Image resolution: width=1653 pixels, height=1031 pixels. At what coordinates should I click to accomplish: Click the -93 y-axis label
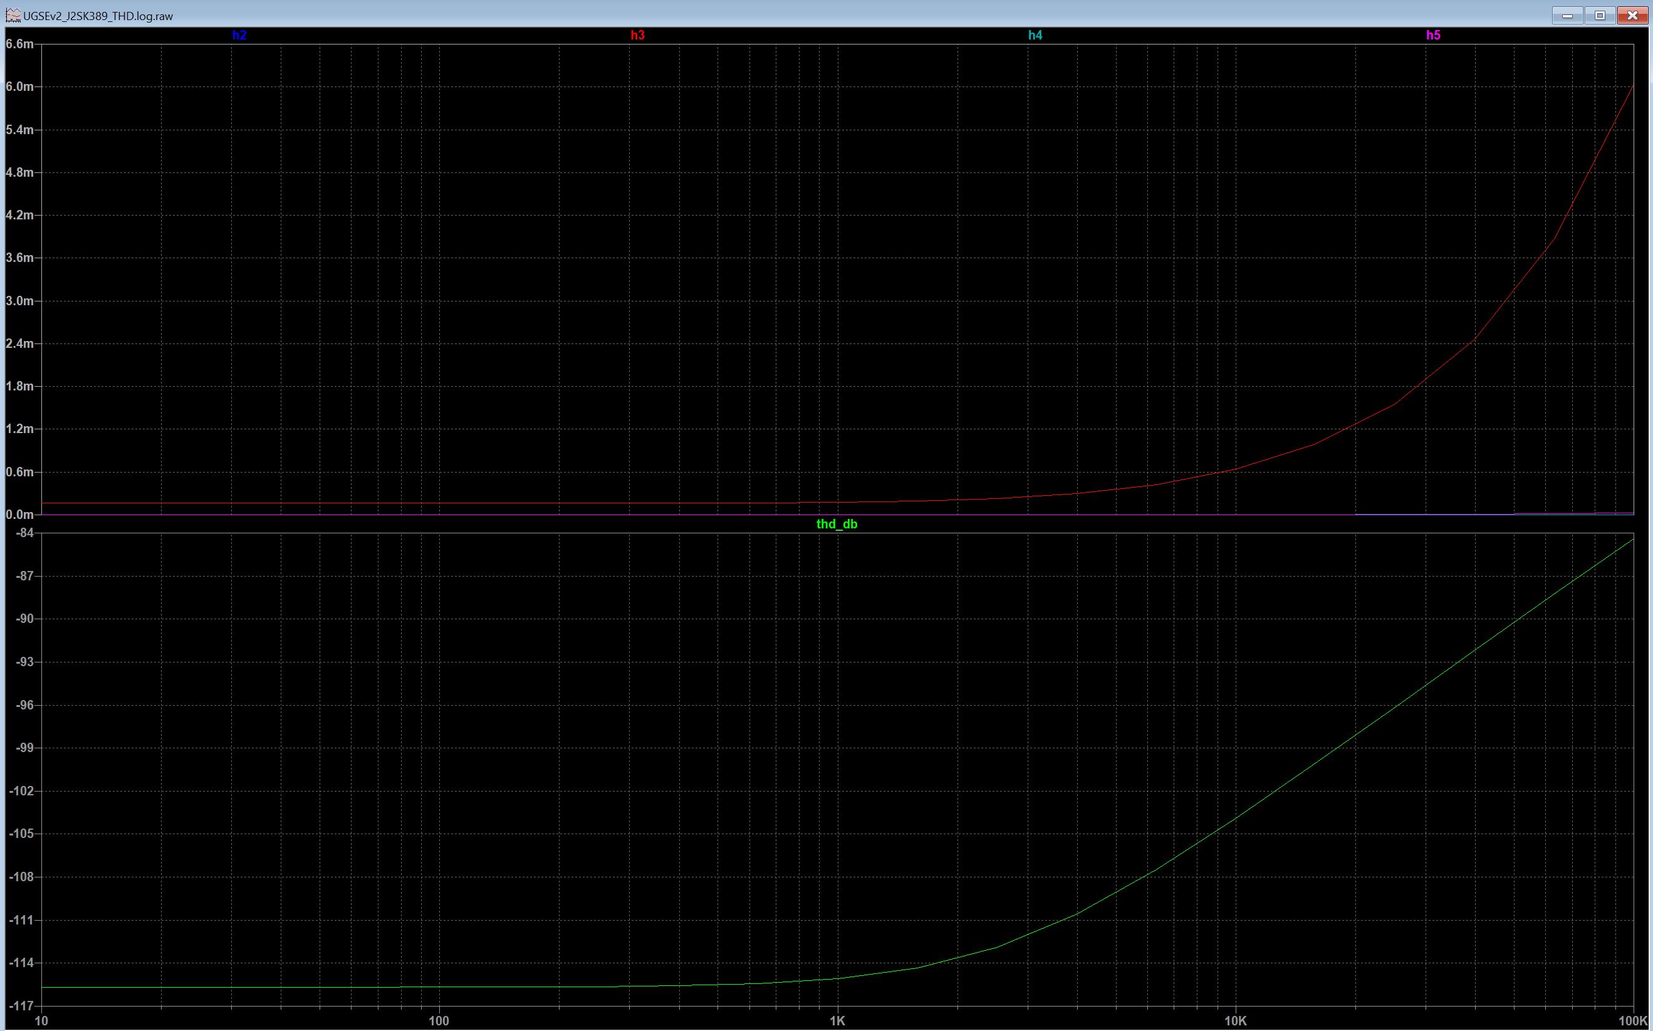pos(24,662)
